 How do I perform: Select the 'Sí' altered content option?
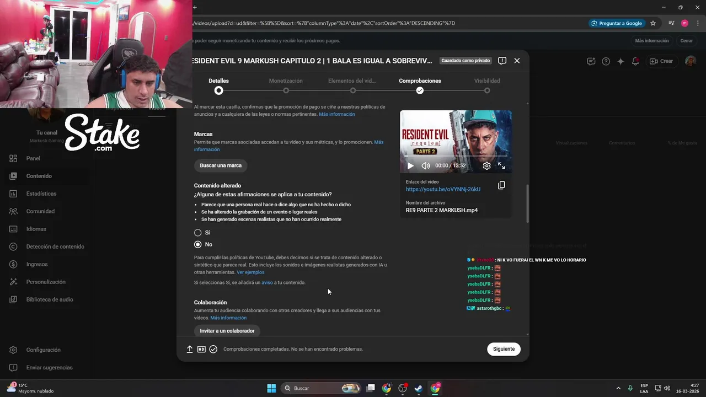[197, 233]
